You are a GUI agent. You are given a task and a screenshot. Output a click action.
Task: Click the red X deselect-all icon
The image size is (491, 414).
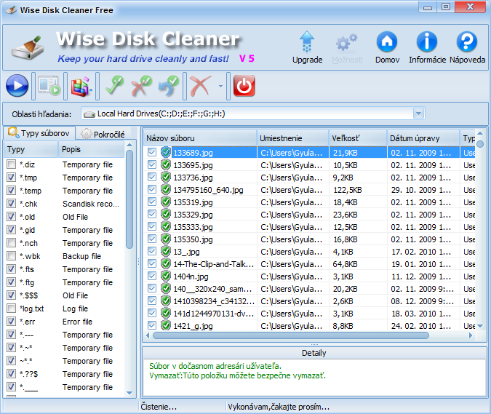141,87
